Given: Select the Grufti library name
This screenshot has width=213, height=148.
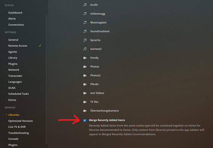Looking at the screenshot, I should tap(94, 5).
